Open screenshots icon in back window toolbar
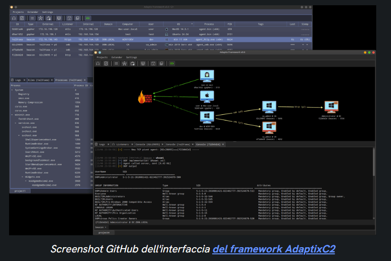The height and width of the screenshot is (261, 391). [78, 18]
